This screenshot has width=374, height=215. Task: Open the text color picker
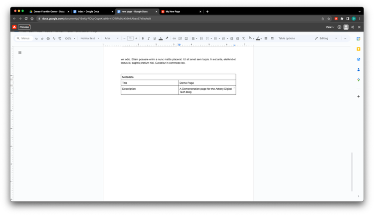click(161, 38)
